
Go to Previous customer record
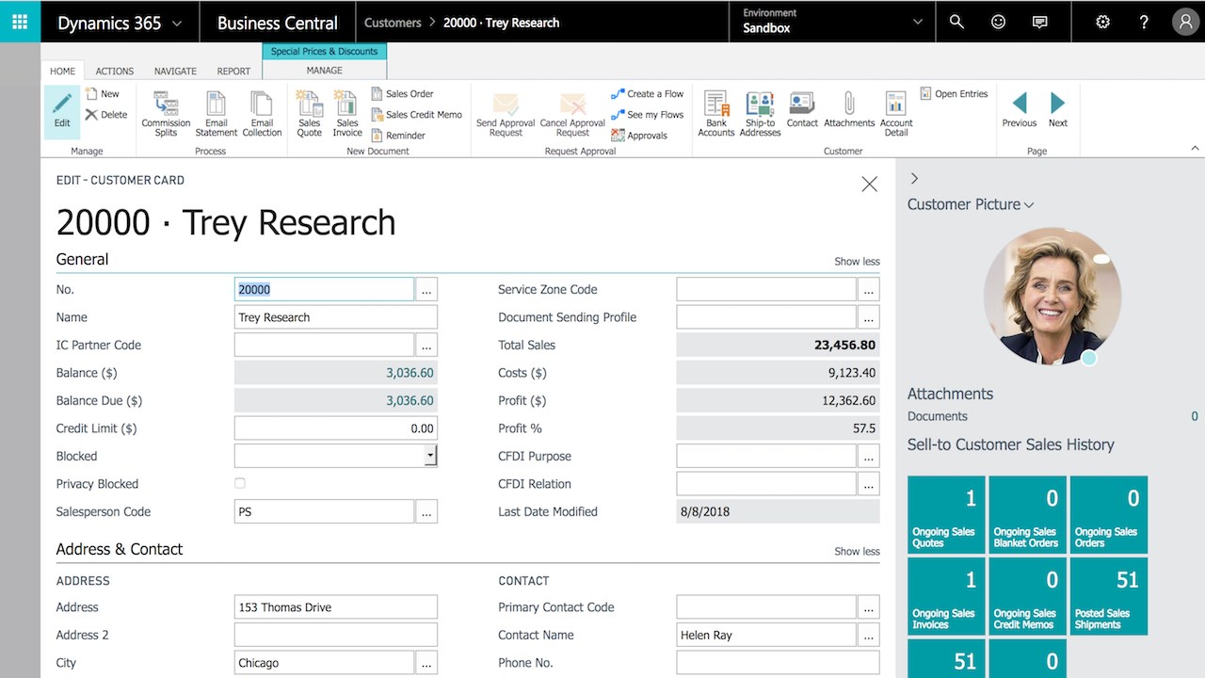pos(1019,109)
